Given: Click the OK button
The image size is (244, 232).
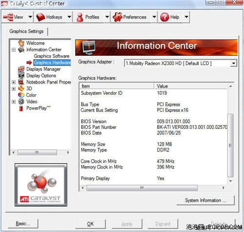Looking at the screenshot, I should [90, 224].
